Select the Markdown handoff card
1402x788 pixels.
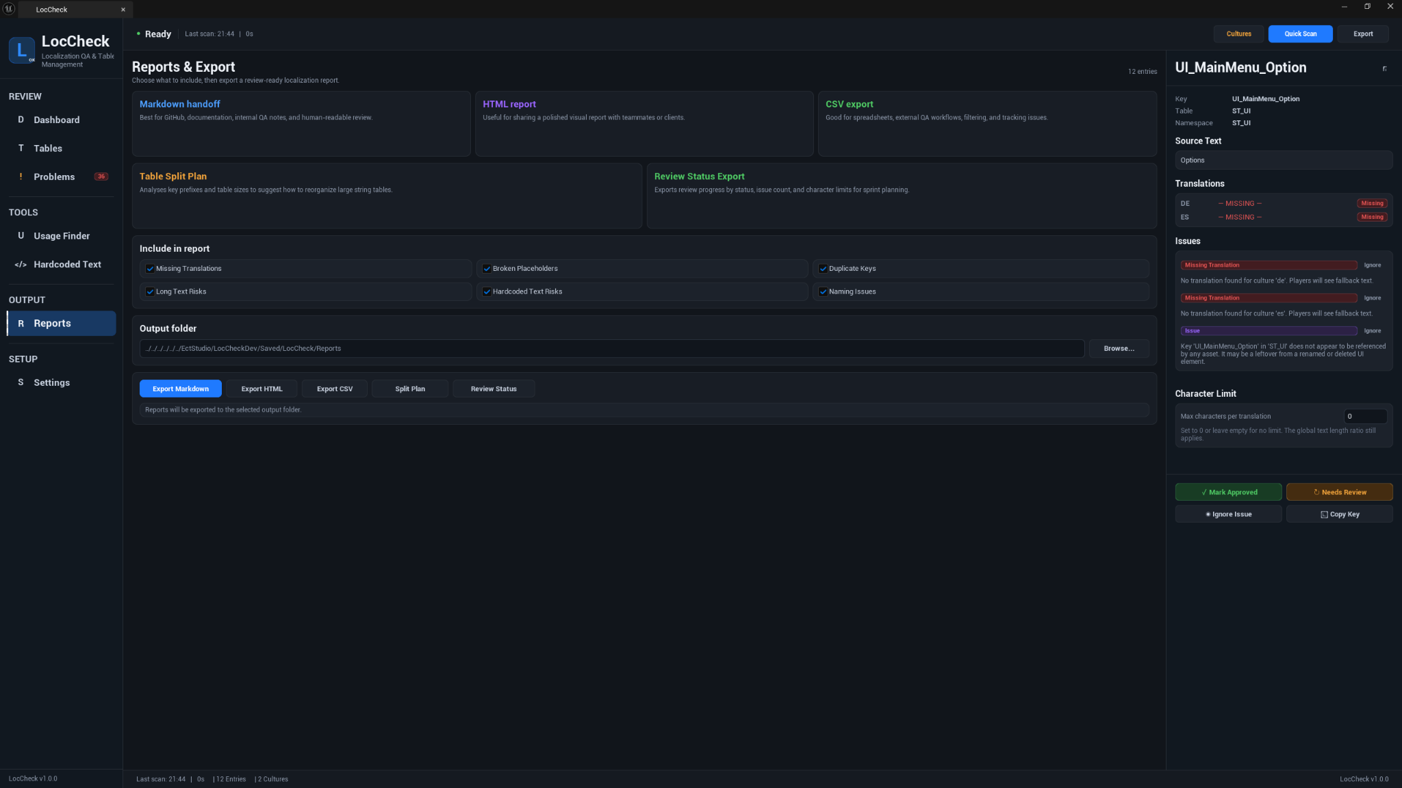[301, 124]
